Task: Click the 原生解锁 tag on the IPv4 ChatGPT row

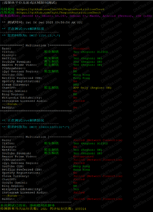Action: 51,88
